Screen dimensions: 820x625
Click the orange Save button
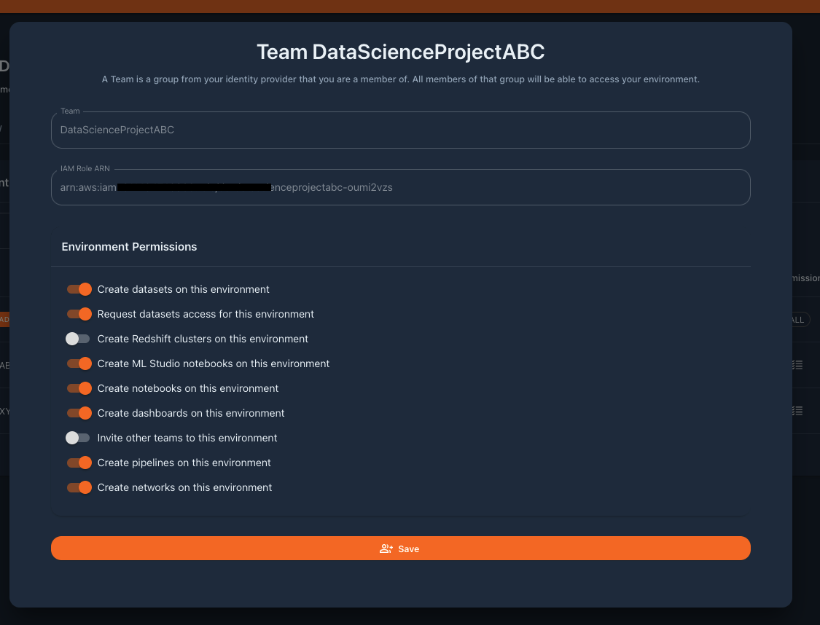pos(401,549)
